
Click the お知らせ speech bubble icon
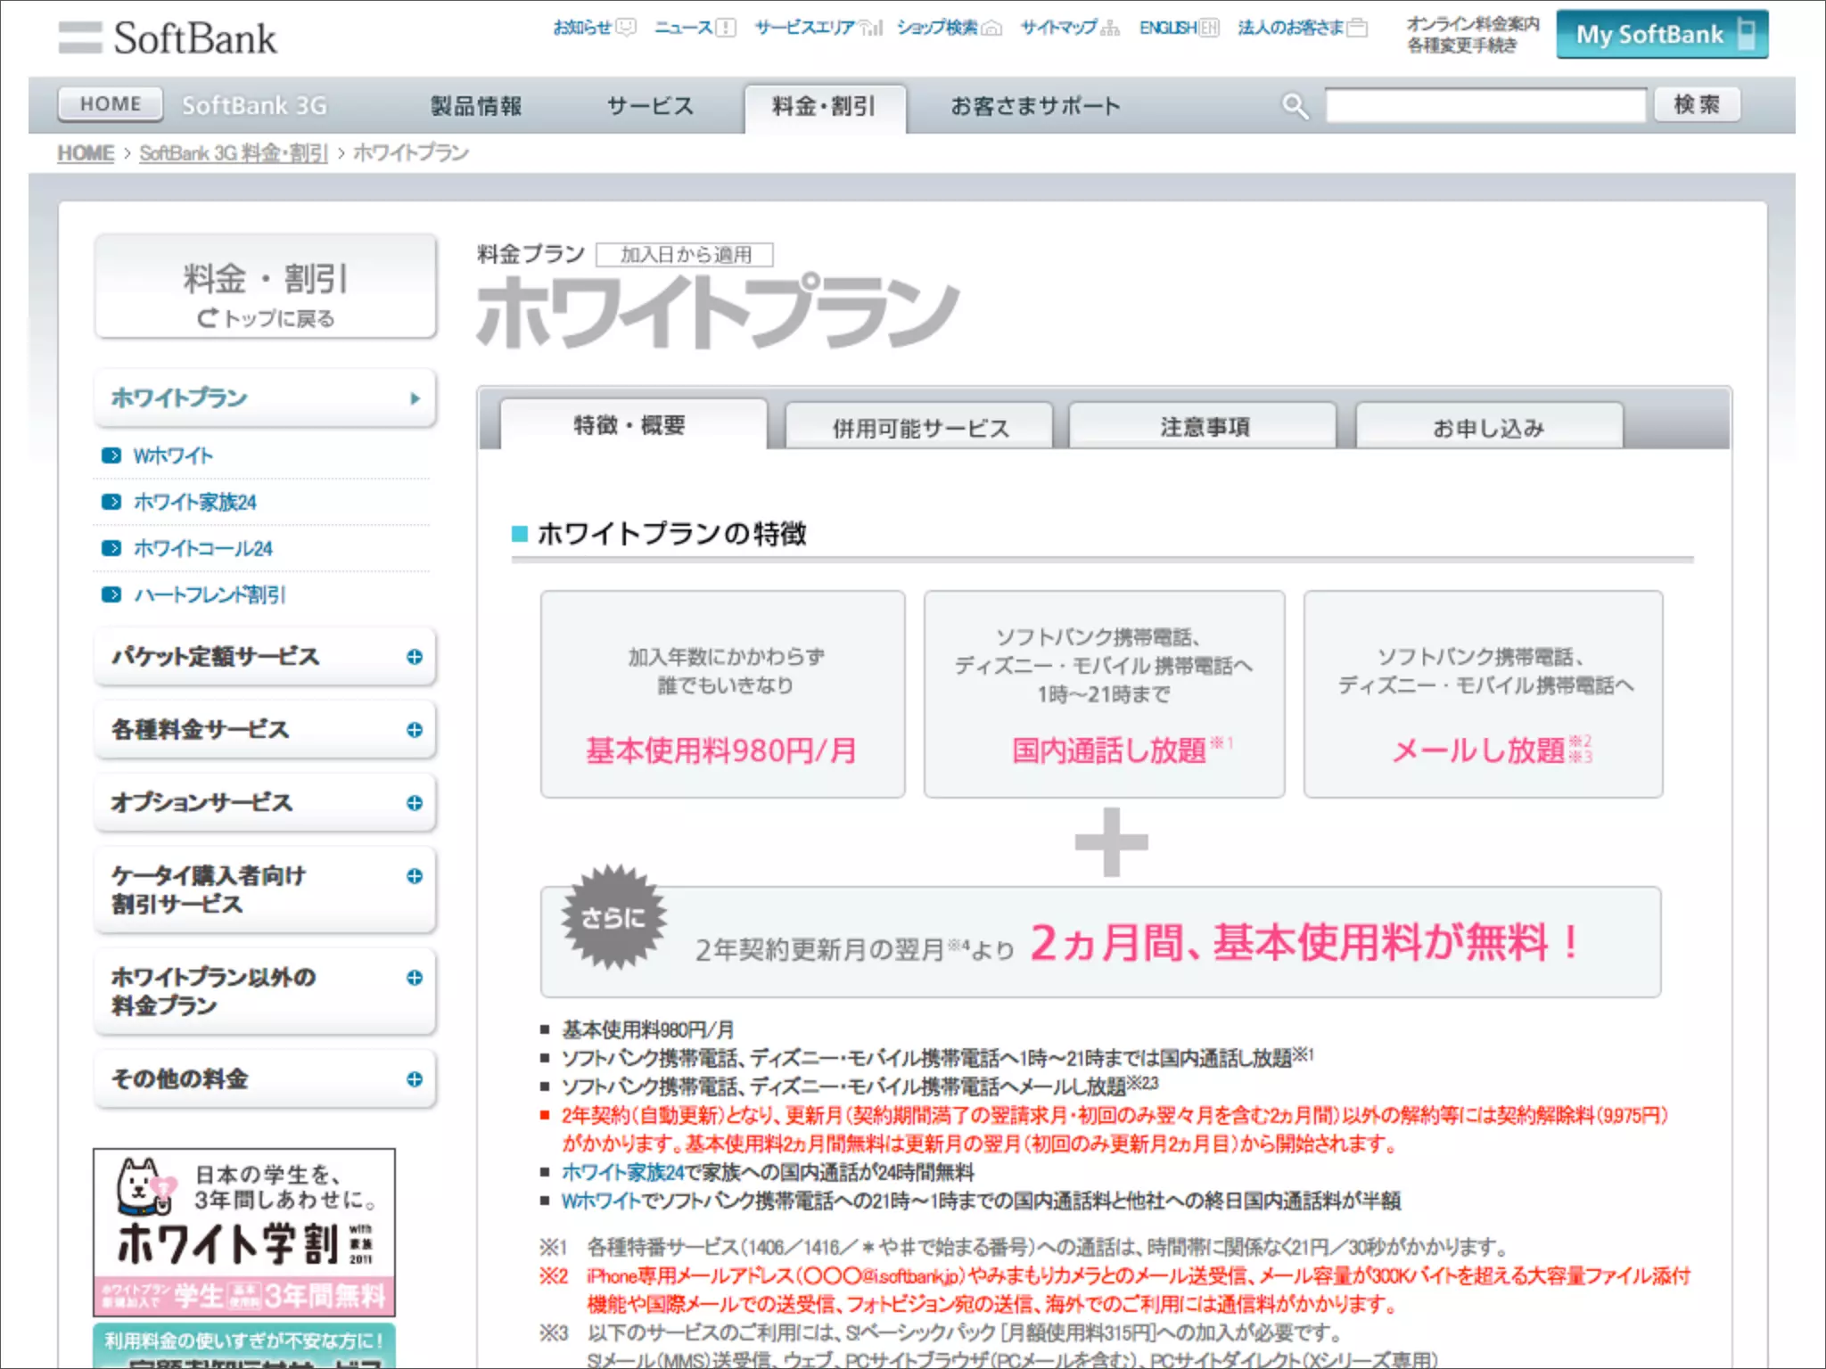click(627, 28)
